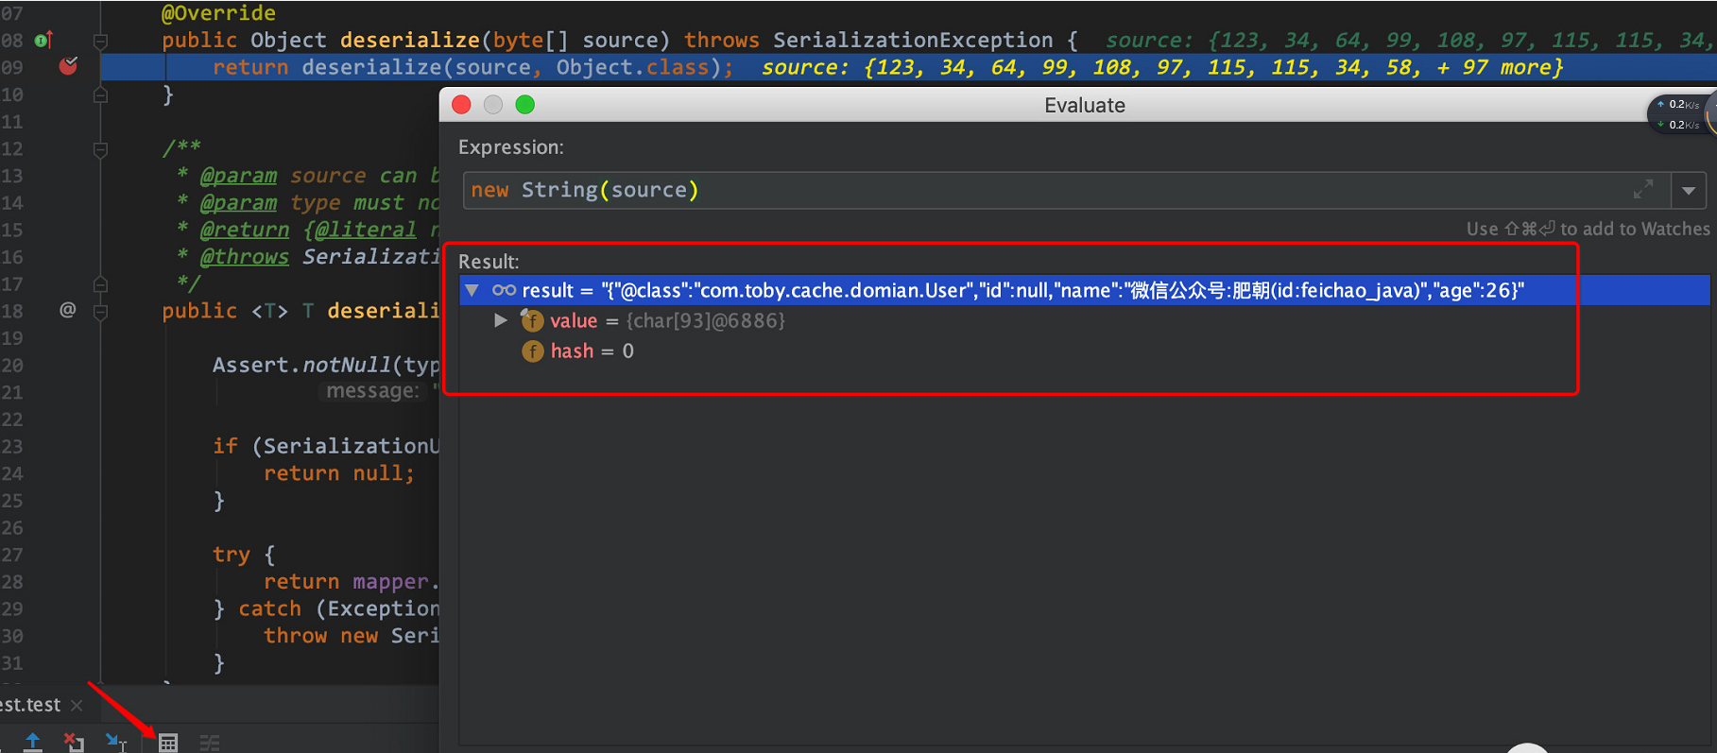The height and width of the screenshot is (753, 1717).
Task: Close the Evaluate dialog with red button
Action: coord(461,105)
